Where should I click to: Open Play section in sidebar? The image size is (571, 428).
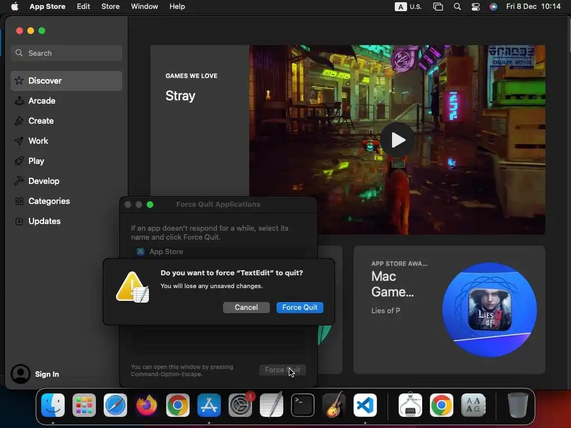tap(66, 161)
